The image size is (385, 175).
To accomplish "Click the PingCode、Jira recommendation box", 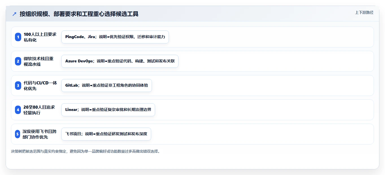I will (115, 37).
